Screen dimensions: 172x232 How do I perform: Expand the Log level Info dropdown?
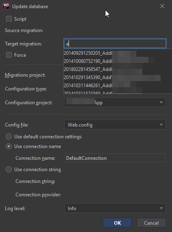(115, 208)
